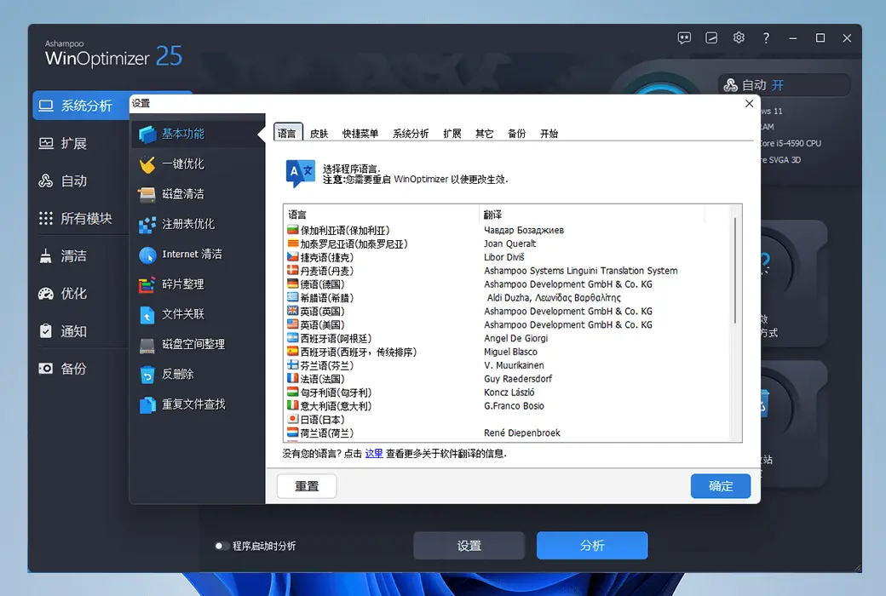Click the help question mark icon

point(766,37)
